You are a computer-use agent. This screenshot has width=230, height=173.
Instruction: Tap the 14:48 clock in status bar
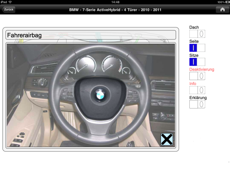point(115,2)
